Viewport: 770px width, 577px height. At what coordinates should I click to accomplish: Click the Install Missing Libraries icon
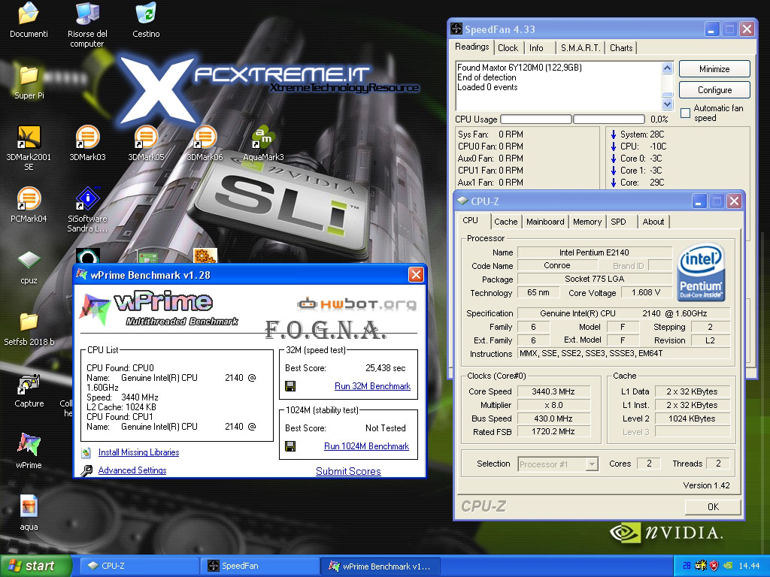coord(86,452)
